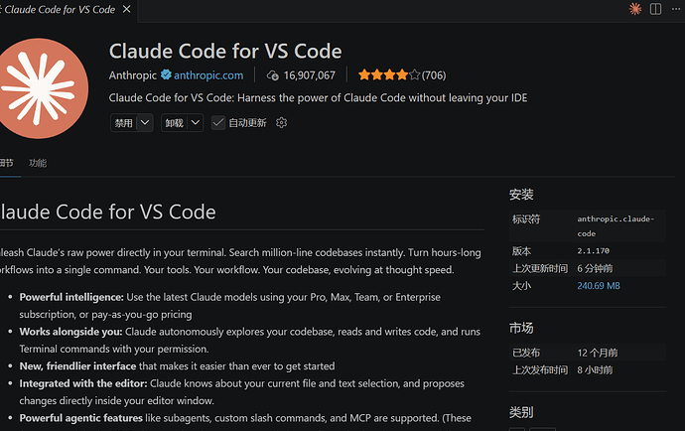Screen dimensions: 685x431
Task: Click the 'New, friendlier interface' bullet text
Action: tap(77, 366)
